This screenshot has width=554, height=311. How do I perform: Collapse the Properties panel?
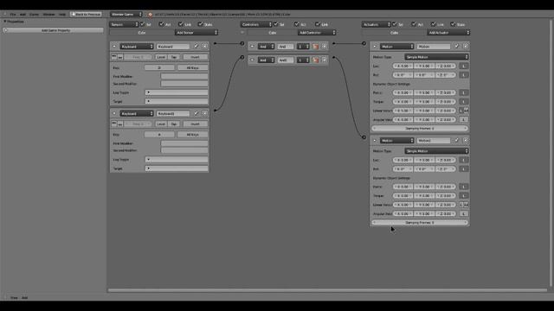(5, 22)
